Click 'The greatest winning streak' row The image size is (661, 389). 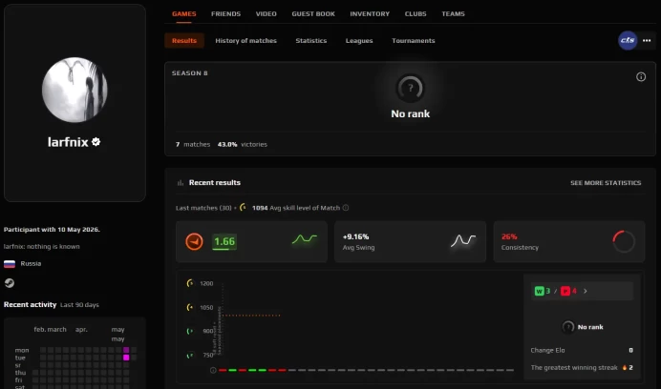(x=582, y=367)
